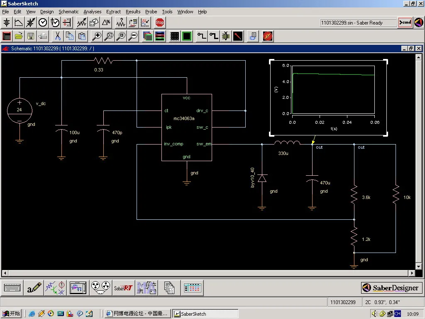Open the File menu
Viewport: 425px width, 319px height.
pyautogui.click(x=5, y=12)
